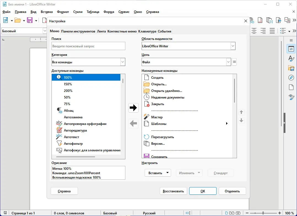The height and width of the screenshot is (216, 297).
Task: Click the align right toolbar icon
Action: click(263, 31)
